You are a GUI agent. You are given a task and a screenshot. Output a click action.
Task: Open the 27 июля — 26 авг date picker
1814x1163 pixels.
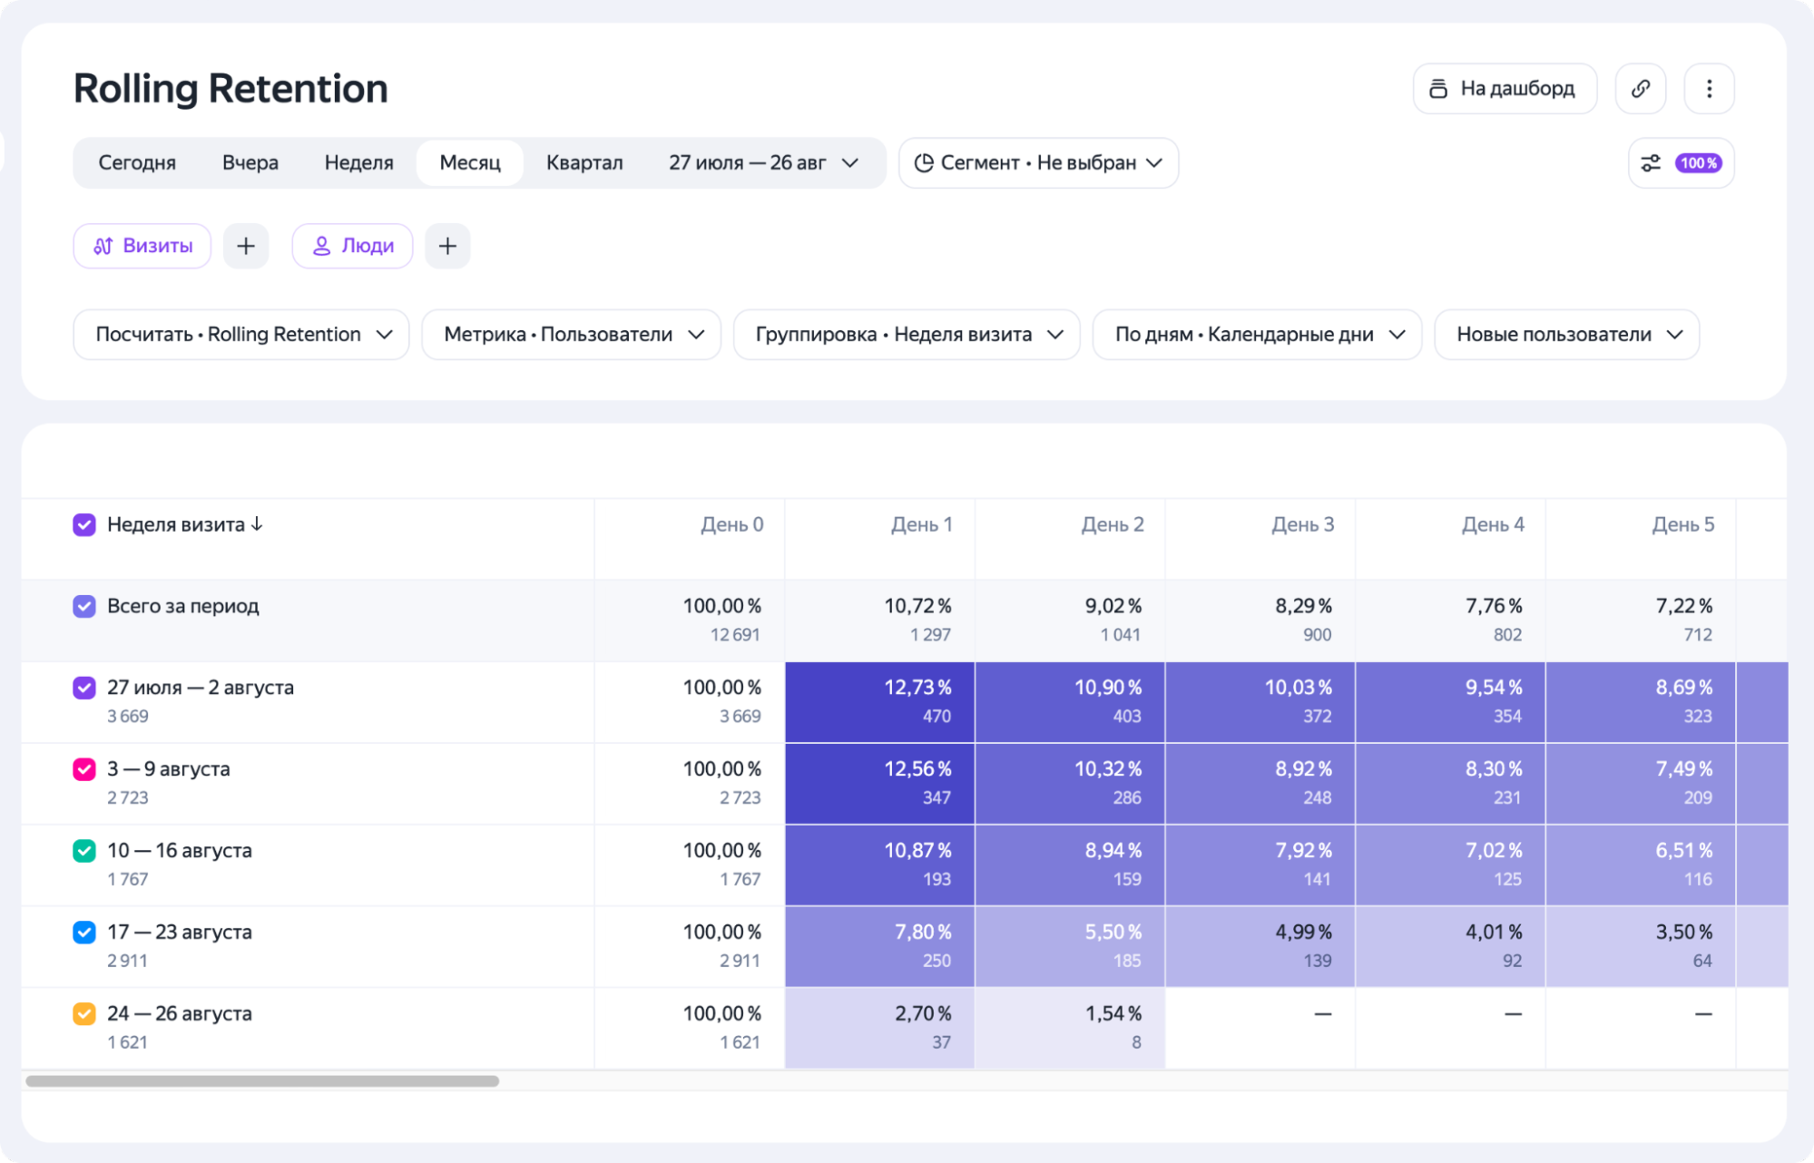coord(763,163)
